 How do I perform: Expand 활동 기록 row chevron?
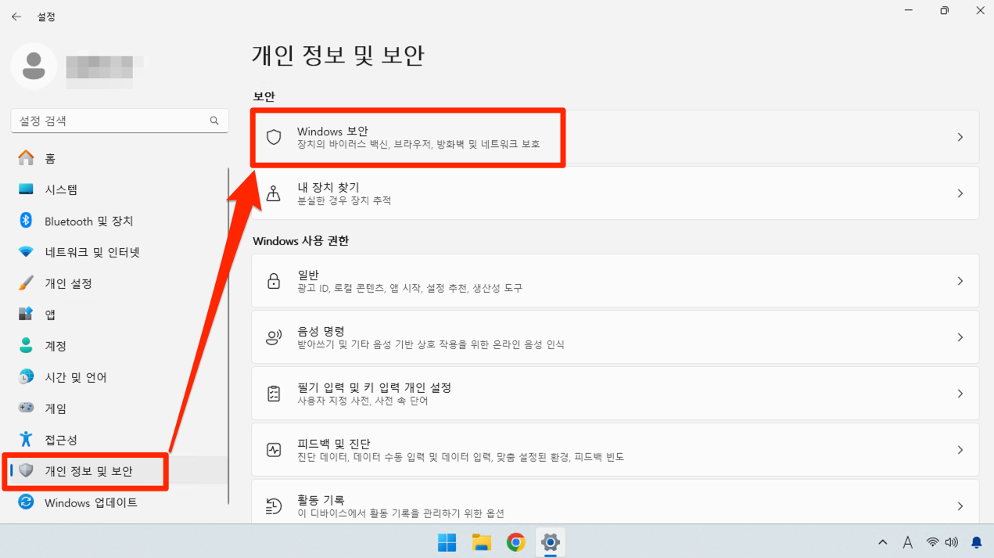pyautogui.click(x=960, y=506)
